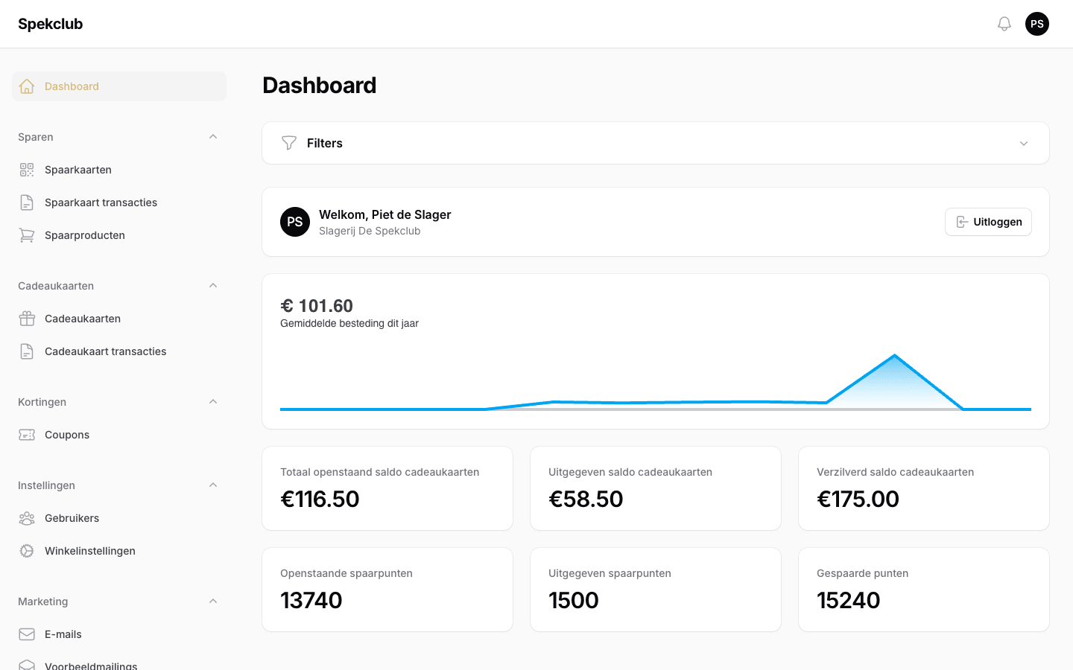Open Cadeaukaart transacties page
Image resolution: width=1073 pixels, height=670 pixels.
coord(119,351)
